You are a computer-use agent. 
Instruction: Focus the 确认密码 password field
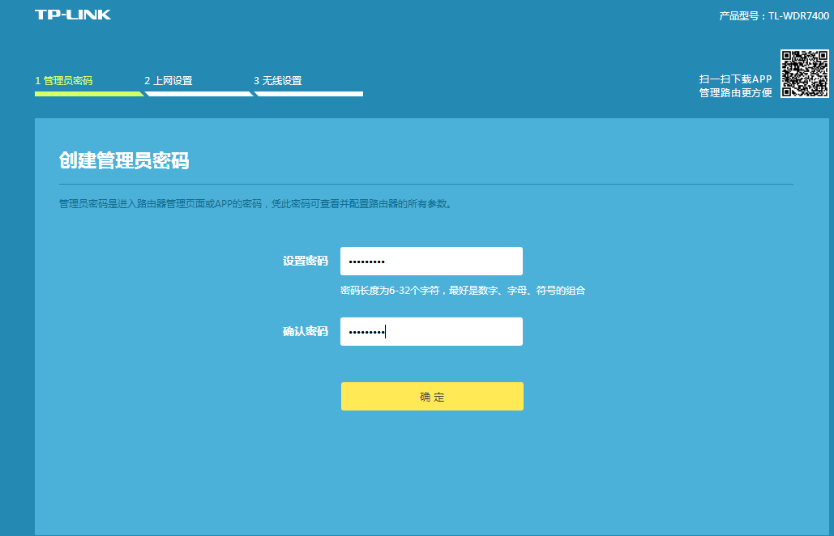[431, 332]
